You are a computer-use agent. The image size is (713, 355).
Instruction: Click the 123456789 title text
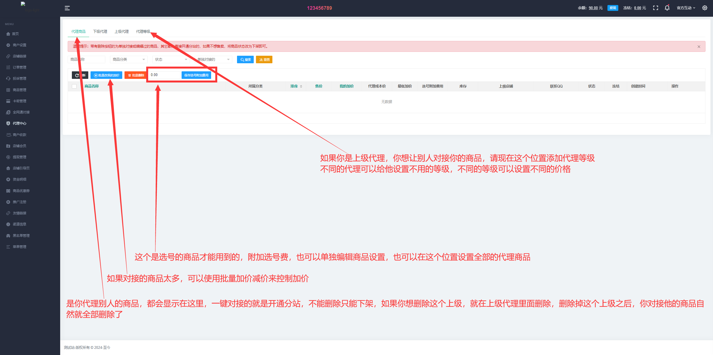[319, 8]
